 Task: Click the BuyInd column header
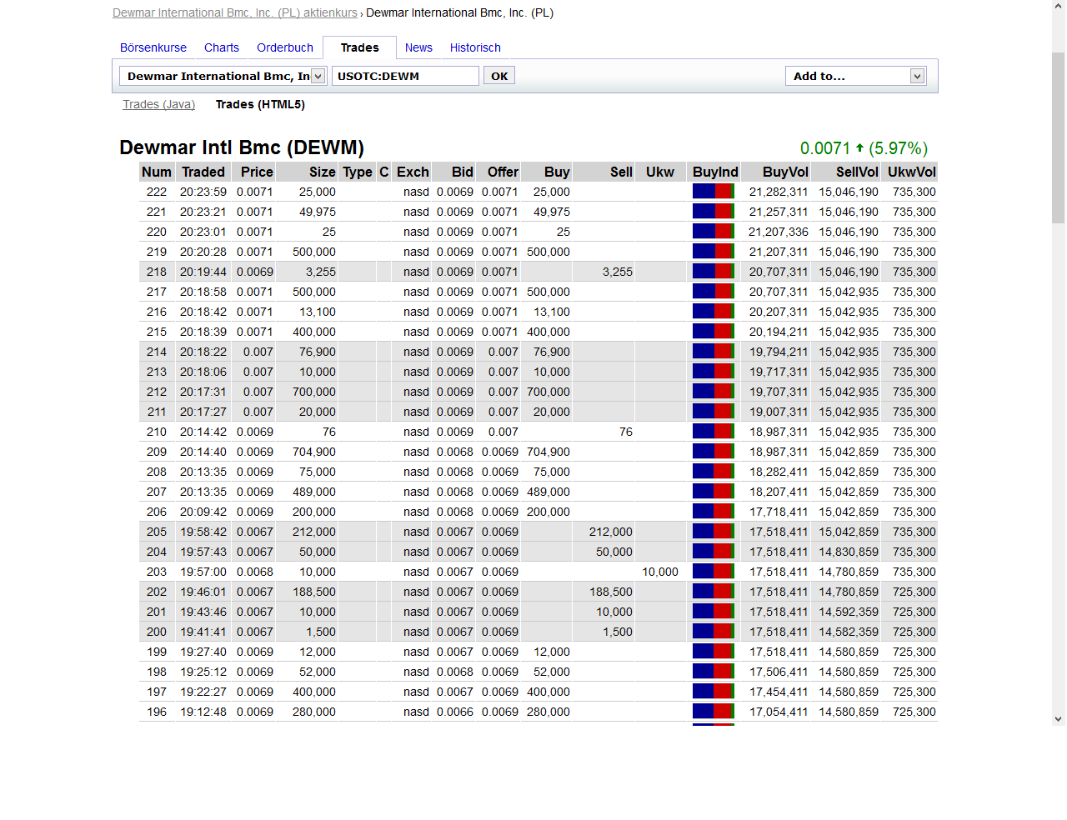tap(715, 172)
